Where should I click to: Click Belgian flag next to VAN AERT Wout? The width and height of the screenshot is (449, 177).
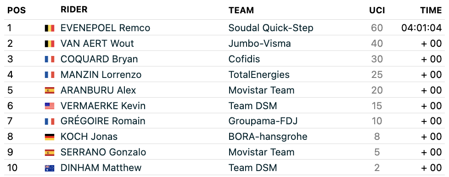click(50, 44)
